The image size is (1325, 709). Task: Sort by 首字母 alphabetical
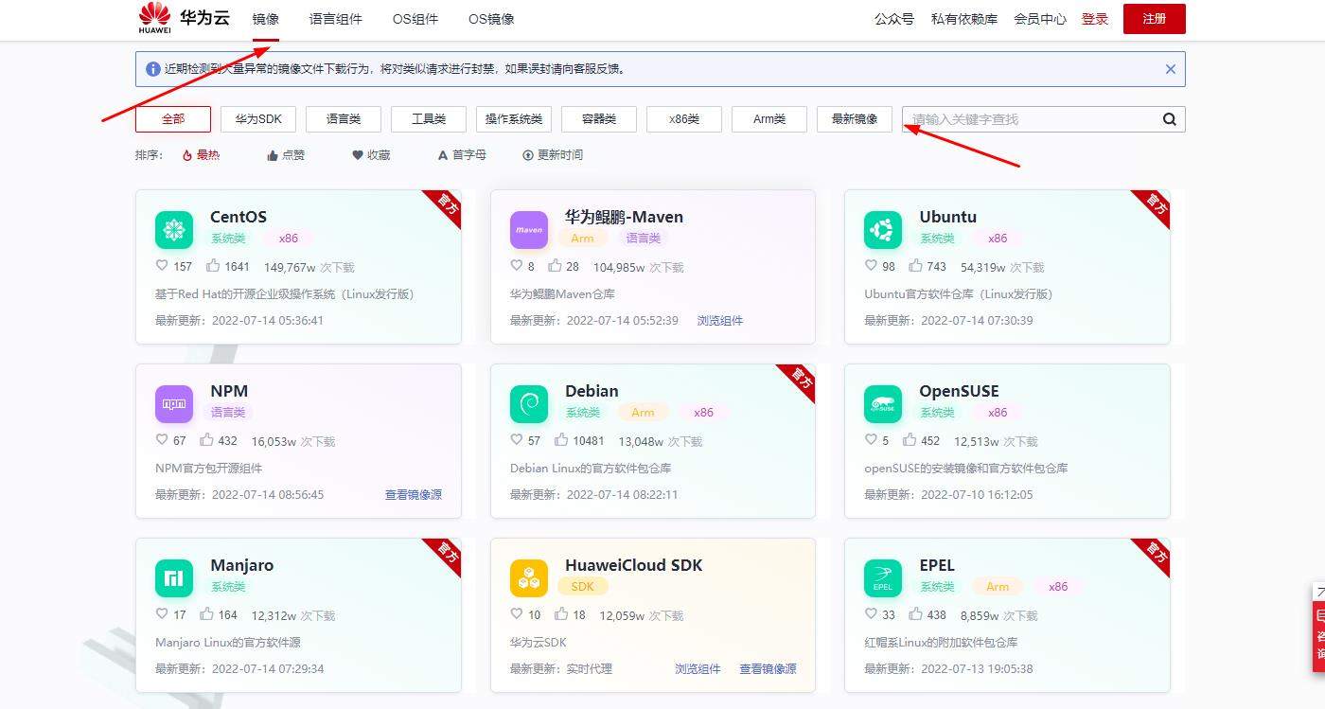[462, 155]
